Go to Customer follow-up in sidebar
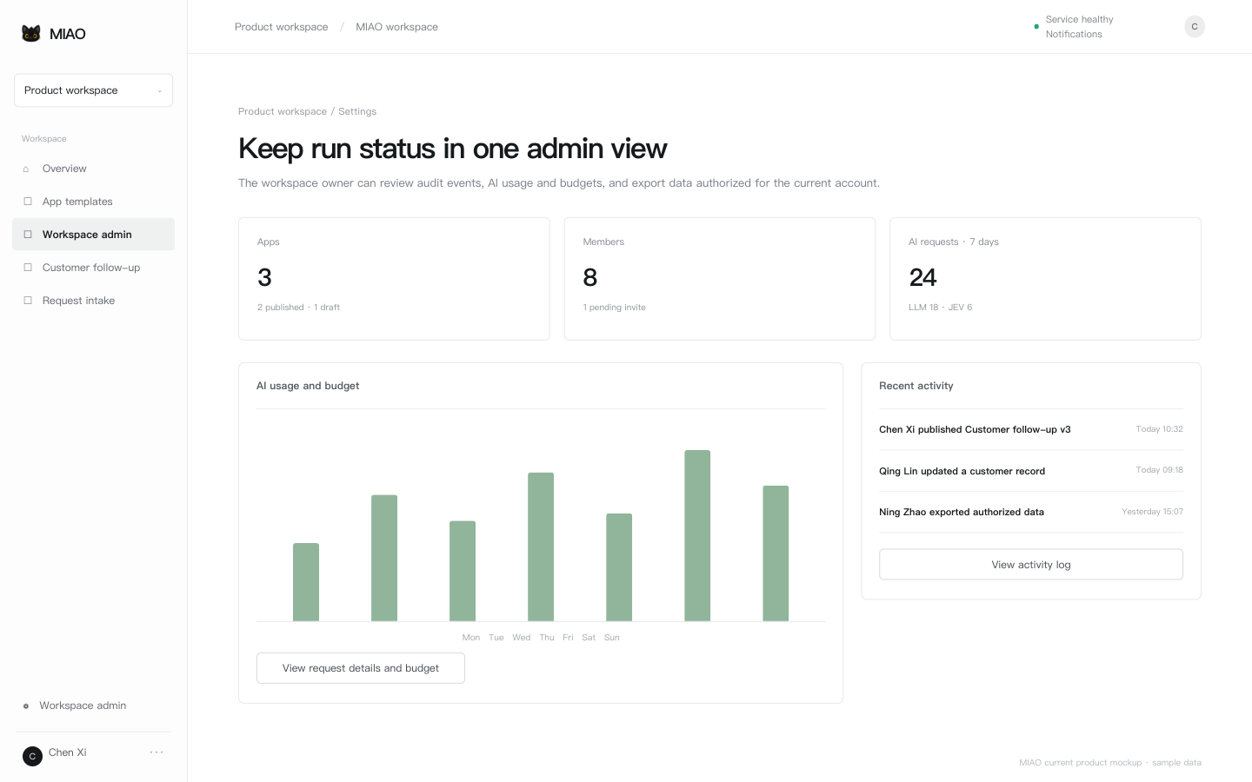This screenshot has height=782, width=1252. (x=93, y=268)
